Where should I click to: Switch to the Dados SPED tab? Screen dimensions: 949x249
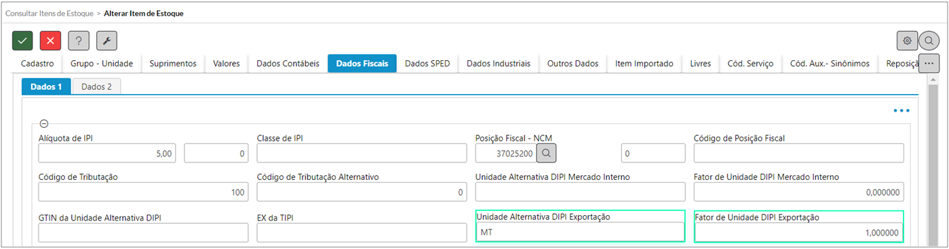[x=427, y=64]
